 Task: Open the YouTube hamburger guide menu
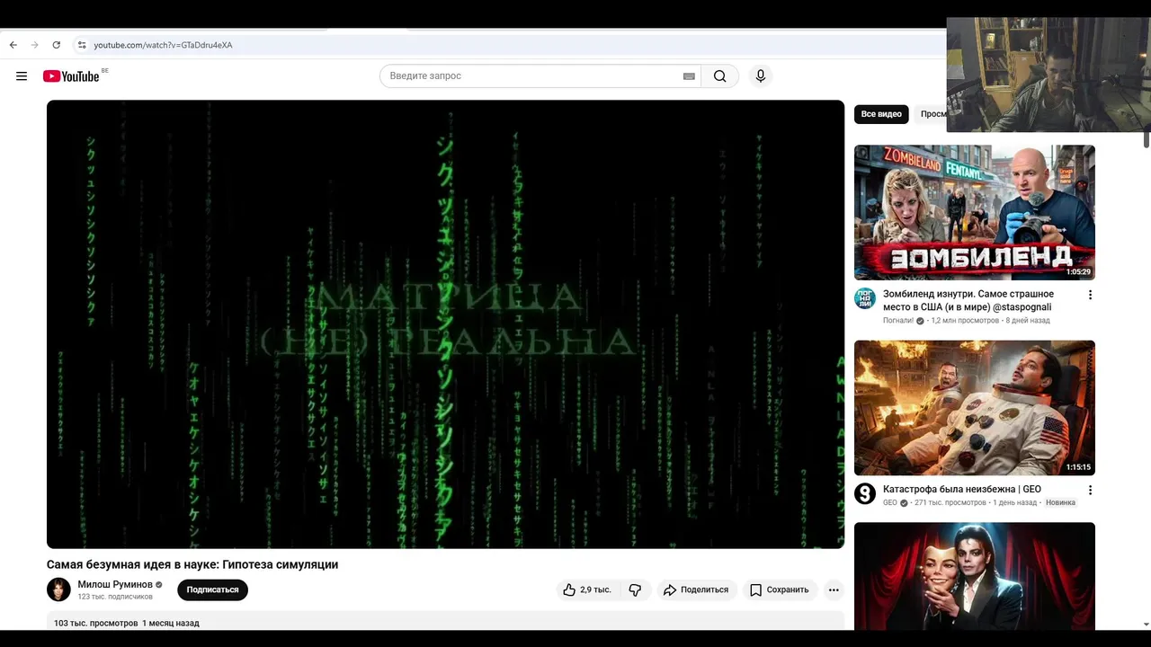[x=22, y=76]
